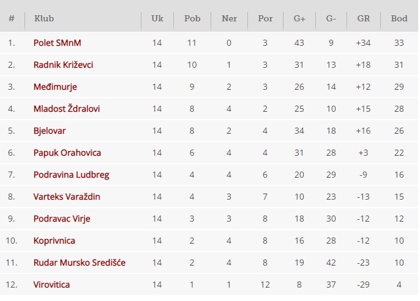Open the Radnik Križevci club link

point(63,65)
